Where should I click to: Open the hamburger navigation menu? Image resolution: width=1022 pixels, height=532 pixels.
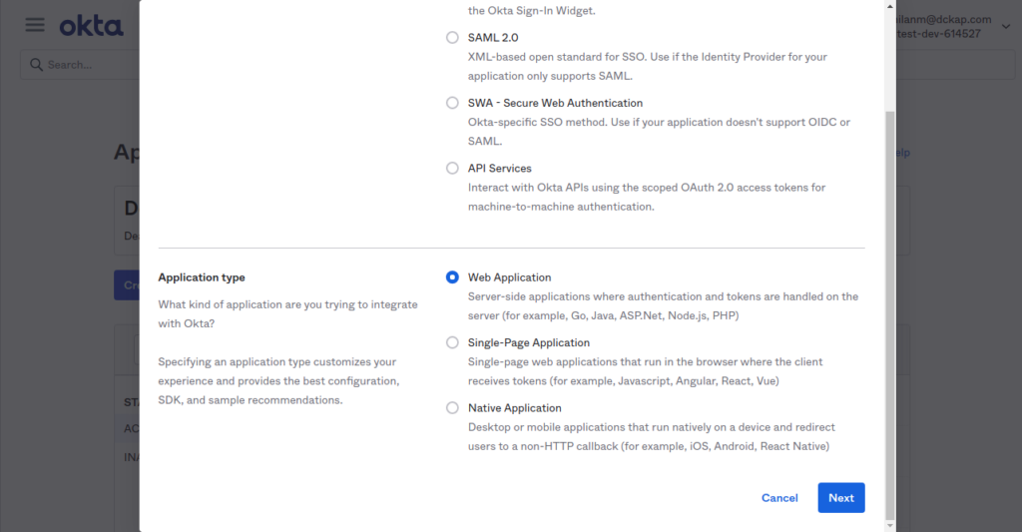point(35,25)
